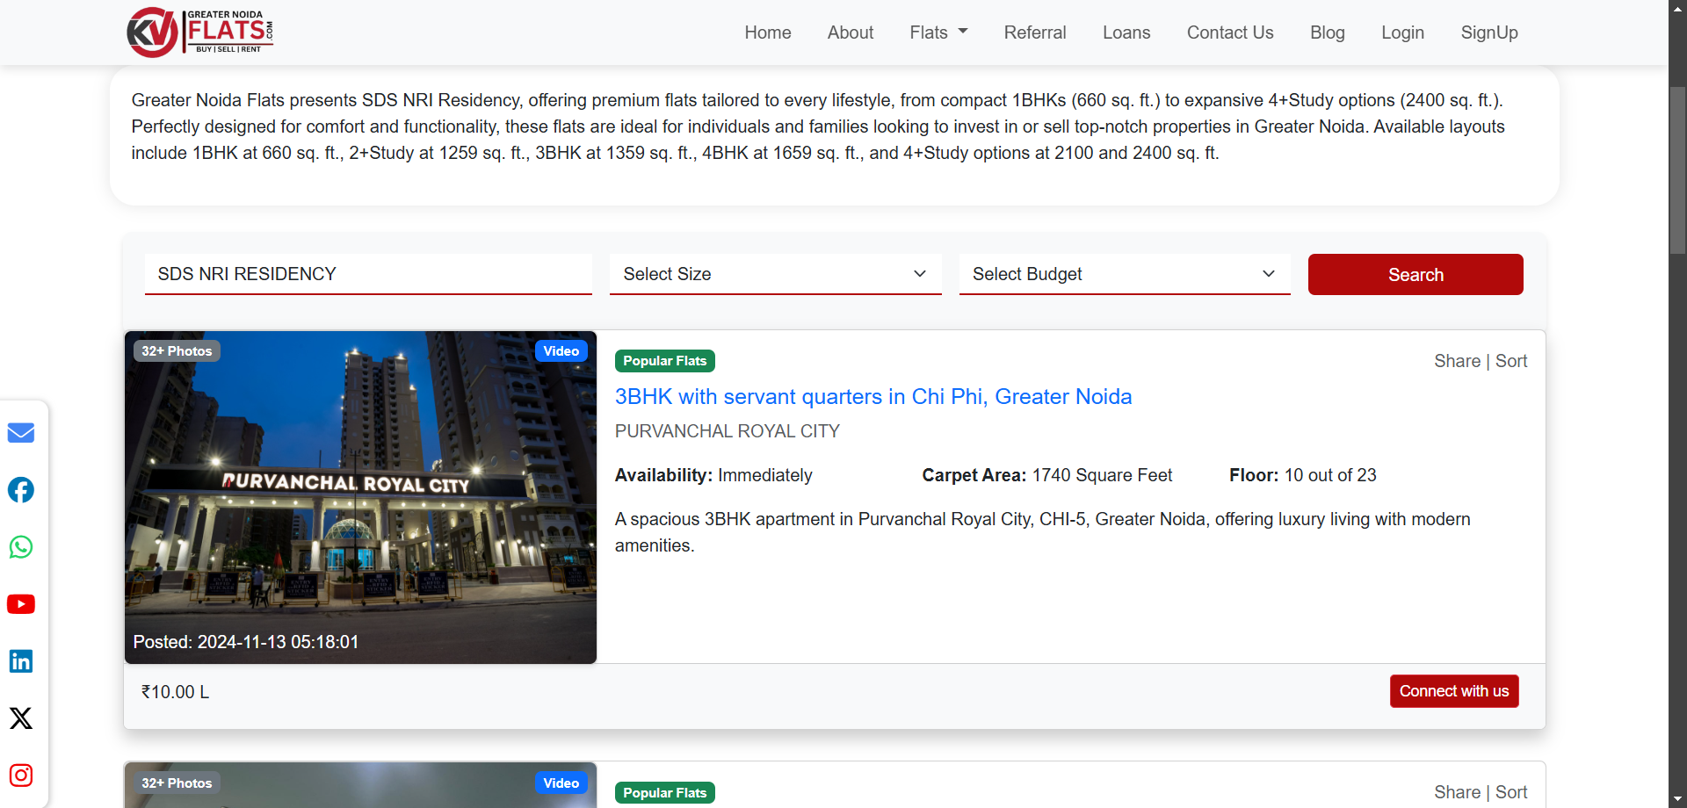This screenshot has height=808, width=1687.
Task: Click the Video badge on Purvanchal photo
Action: (561, 351)
